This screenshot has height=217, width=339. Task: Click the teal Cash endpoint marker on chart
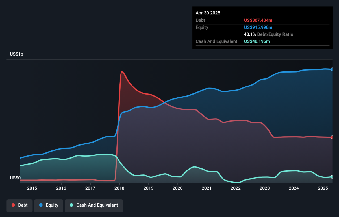coord(332,177)
